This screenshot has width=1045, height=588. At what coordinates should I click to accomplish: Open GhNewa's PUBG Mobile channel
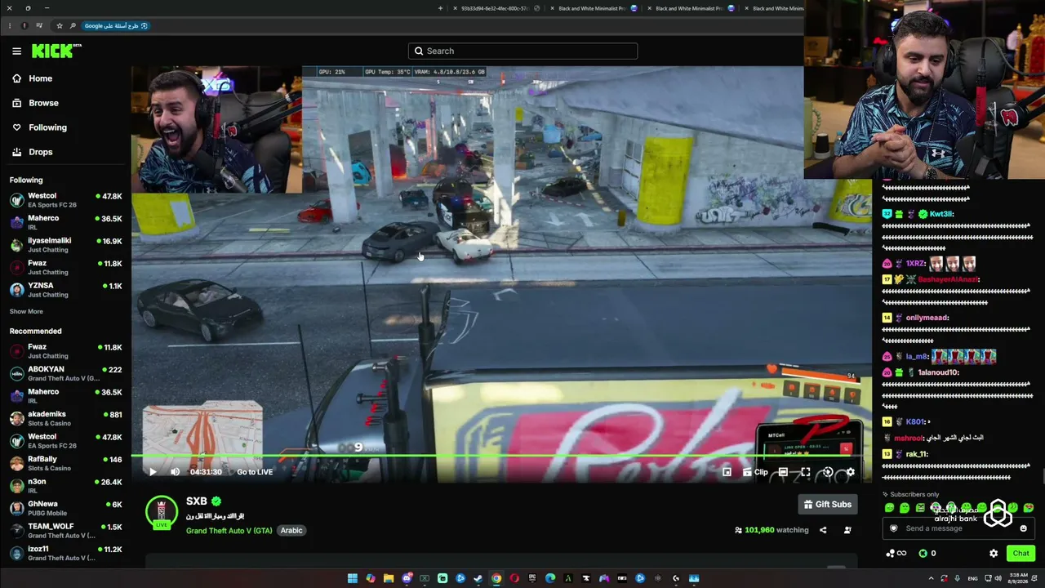point(65,508)
